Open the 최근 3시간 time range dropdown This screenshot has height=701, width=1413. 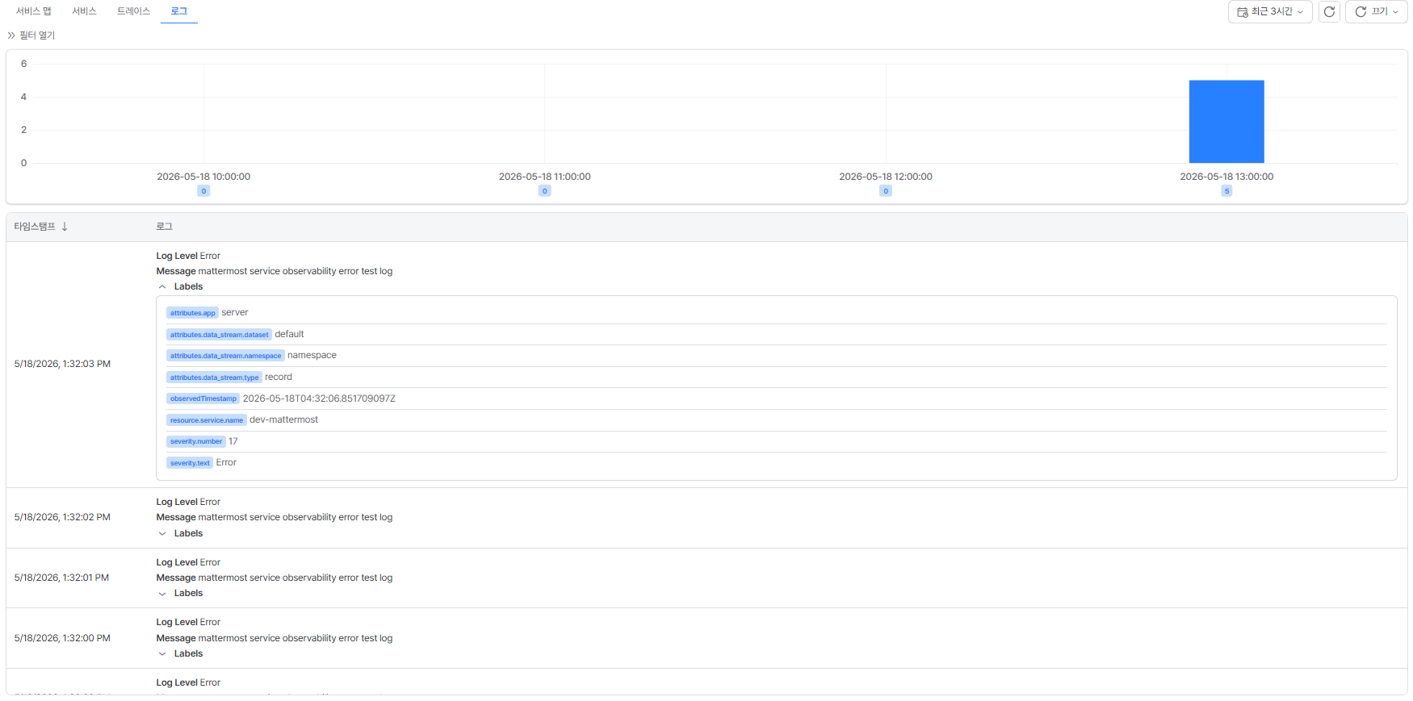[x=1270, y=12]
